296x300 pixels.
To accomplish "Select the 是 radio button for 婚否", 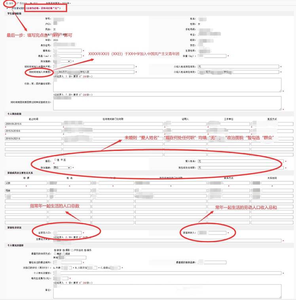I will pos(55,159).
